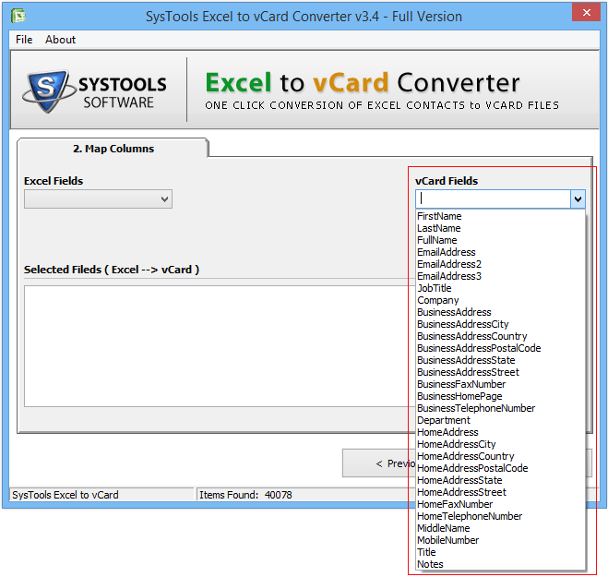This screenshot has height=577, width=608.
Task: Select BusinessAddressCountry entry
Action: [500, 336]
